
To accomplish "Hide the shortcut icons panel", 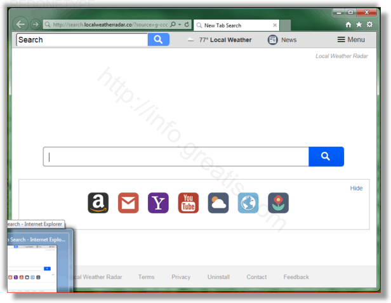I will point(356,188).
